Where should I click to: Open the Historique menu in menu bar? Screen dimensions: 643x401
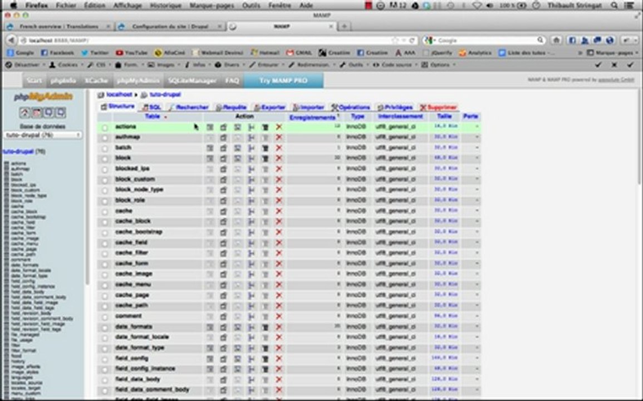[x=165, y=6]
